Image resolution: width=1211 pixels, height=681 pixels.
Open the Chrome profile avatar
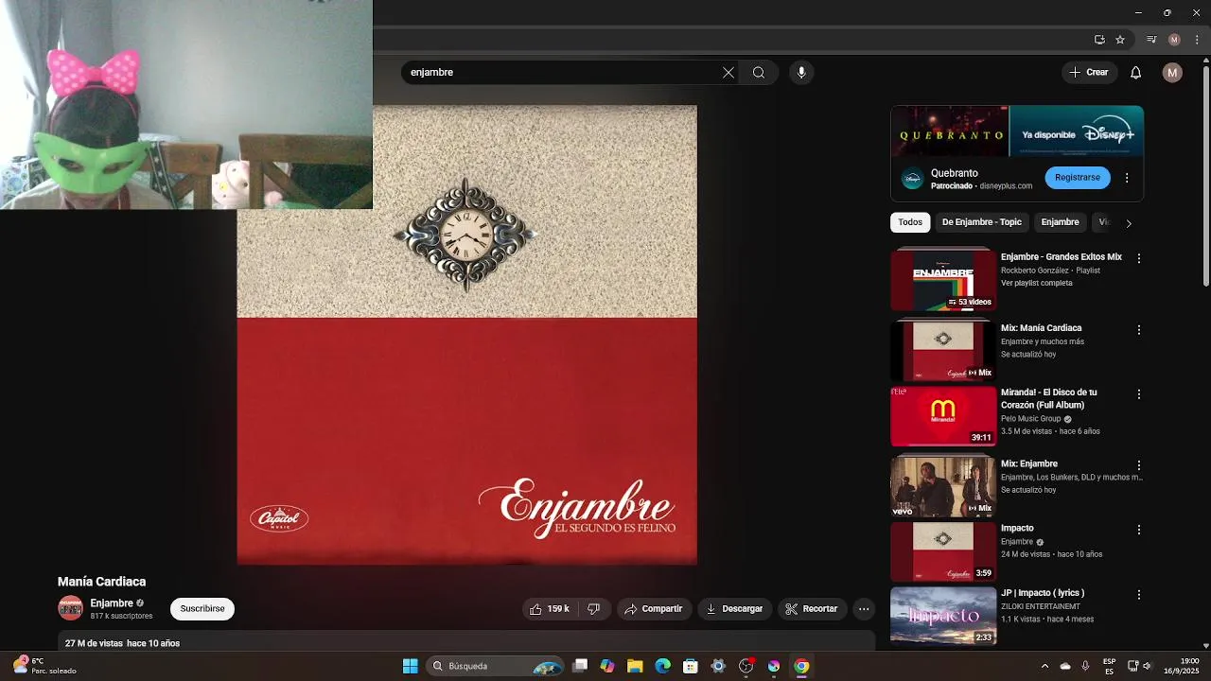[x=1174, y=40]
